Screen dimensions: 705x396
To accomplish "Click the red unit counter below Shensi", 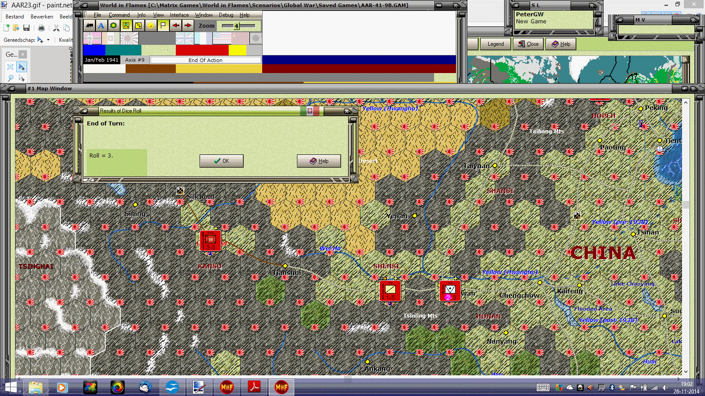I will [390, 291].
